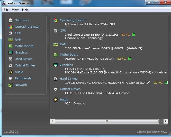Viewport: 171px width, 137px height.
Task: Open the Hard Drives section from sidebar
Action: 24,59
